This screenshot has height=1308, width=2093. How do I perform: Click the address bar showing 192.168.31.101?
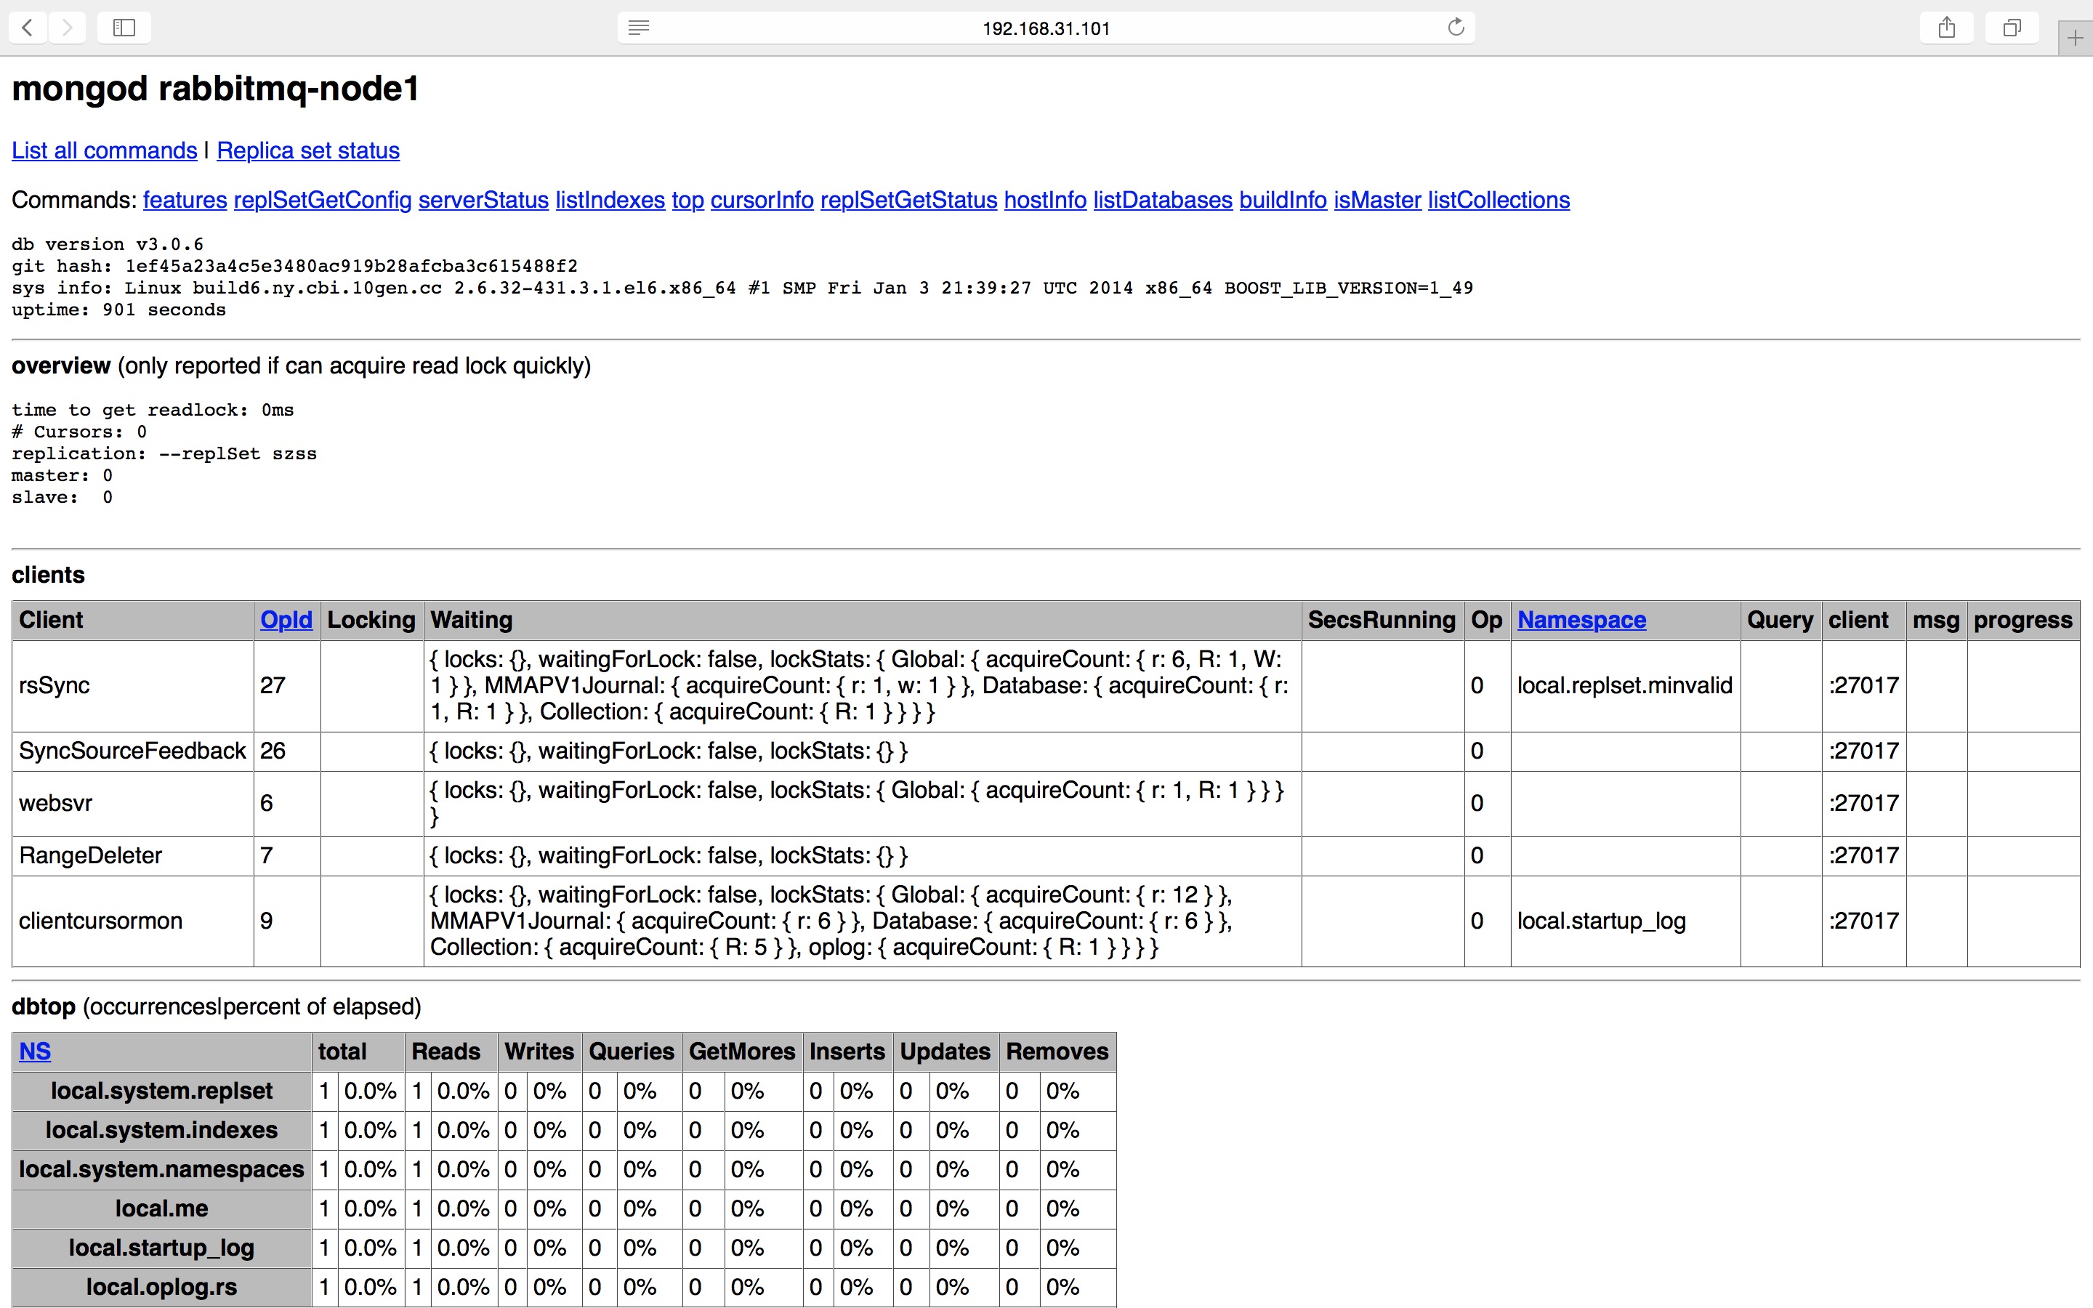(1046, 28)
